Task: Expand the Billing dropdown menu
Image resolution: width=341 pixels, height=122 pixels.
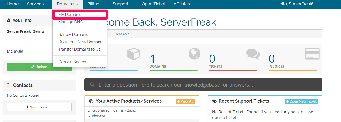Action: tap(95, 4)
